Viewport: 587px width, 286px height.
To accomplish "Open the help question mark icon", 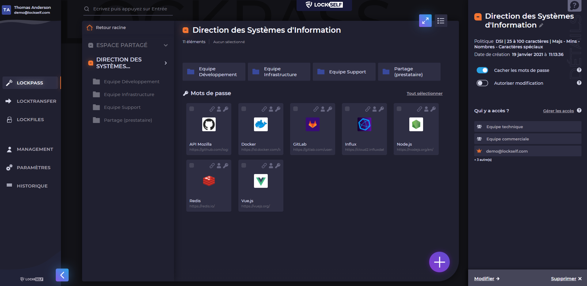I will (x=574, y=6).
